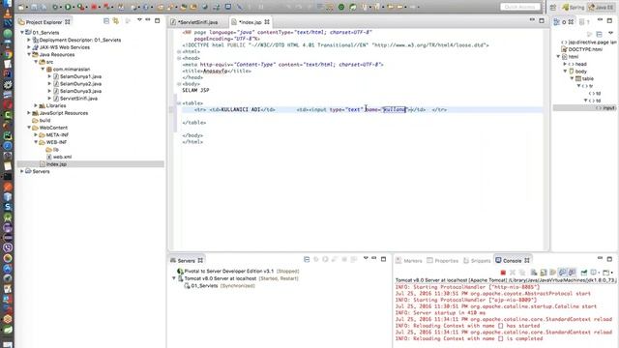
Task: Click the Skype dock icon
Action: tap(8, 207)
